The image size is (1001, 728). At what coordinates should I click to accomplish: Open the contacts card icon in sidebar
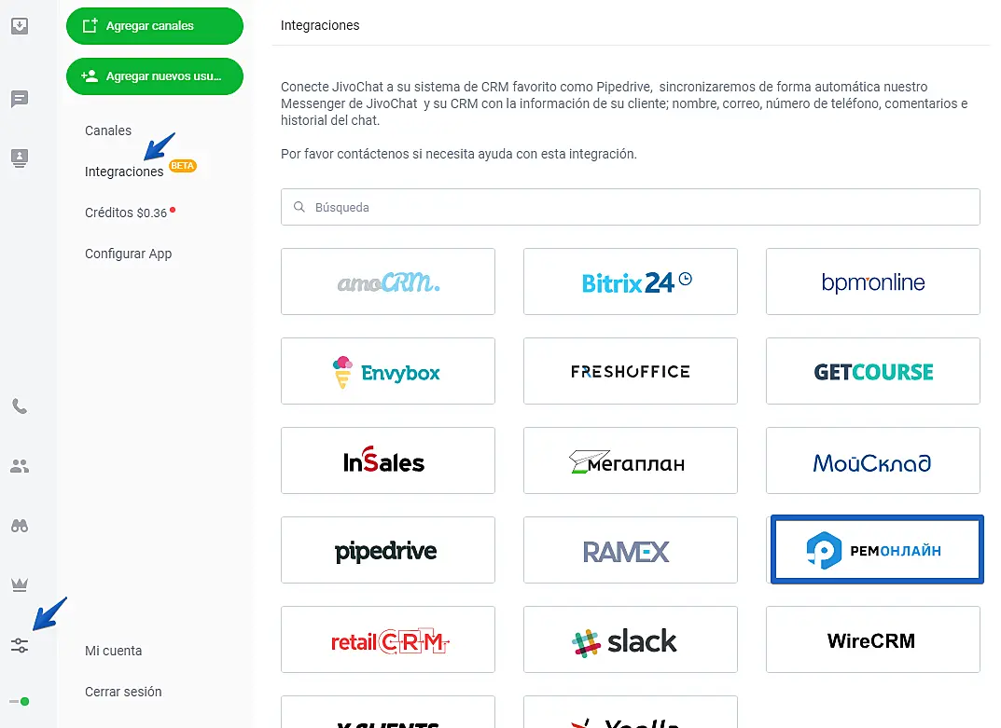click(x=20, y=158)
